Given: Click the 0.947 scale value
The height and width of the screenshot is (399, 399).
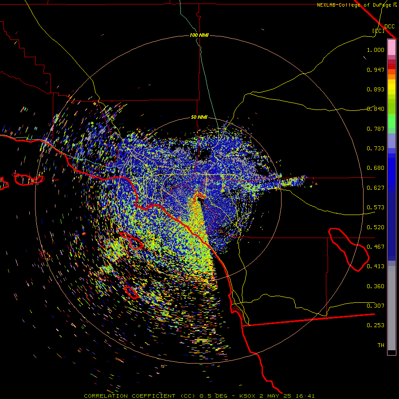Looking at the screenshot, I should (x=376, y=70).
